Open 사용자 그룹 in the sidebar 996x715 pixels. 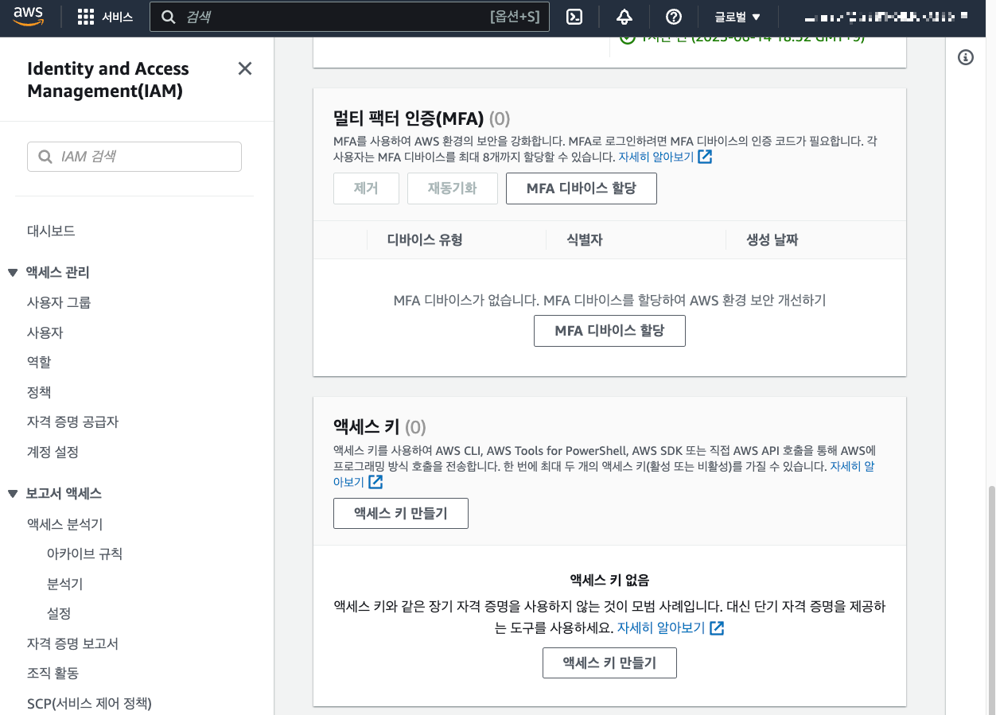(59, 302)
